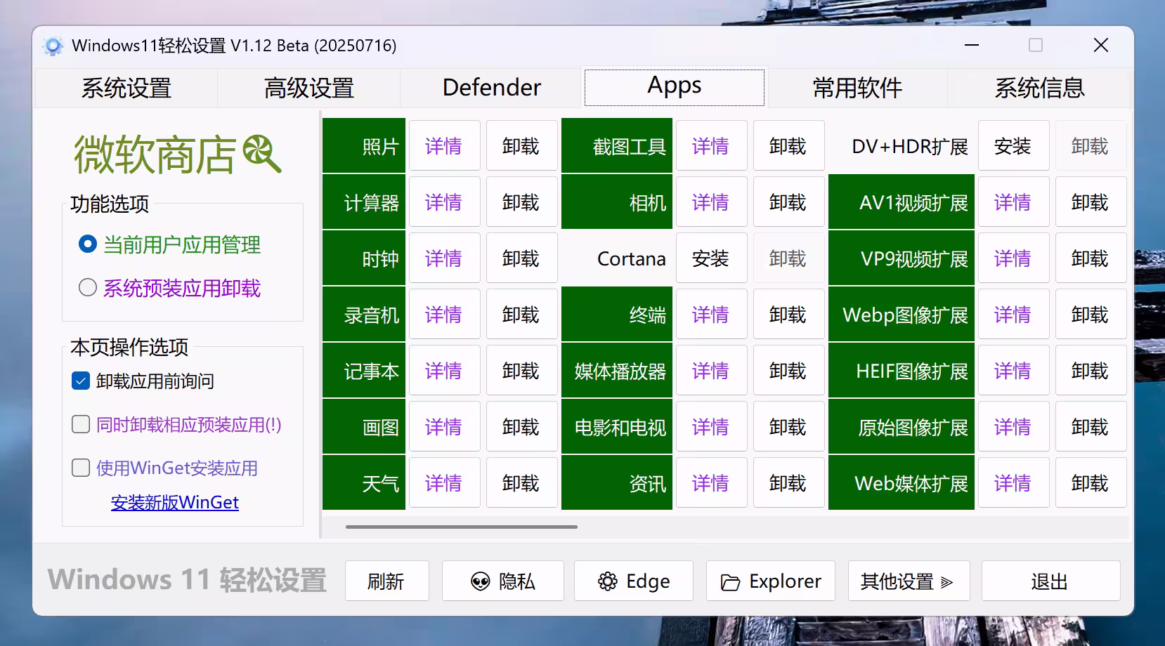1165x646 pixels.
Task: Select the 当前用户应用管理 radio option
Action: (88, 244)
